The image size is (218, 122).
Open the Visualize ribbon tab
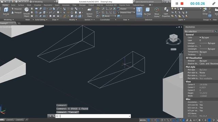[37, 5]
